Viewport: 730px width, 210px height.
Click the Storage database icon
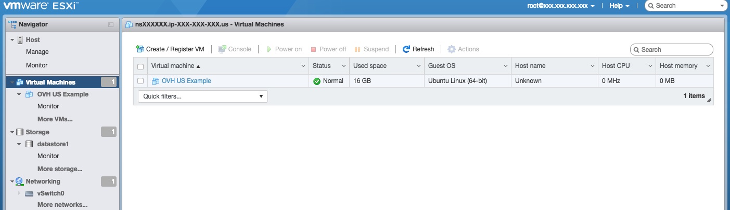tap(20, 132)
